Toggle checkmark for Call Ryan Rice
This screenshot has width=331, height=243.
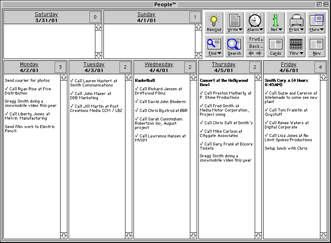7,89
